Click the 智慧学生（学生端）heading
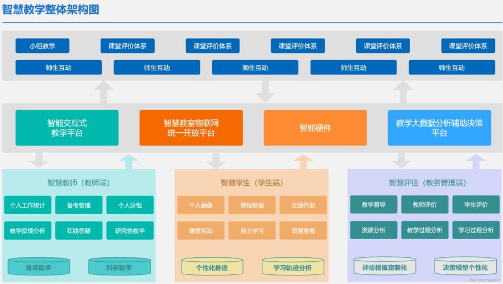 [252, 183]
